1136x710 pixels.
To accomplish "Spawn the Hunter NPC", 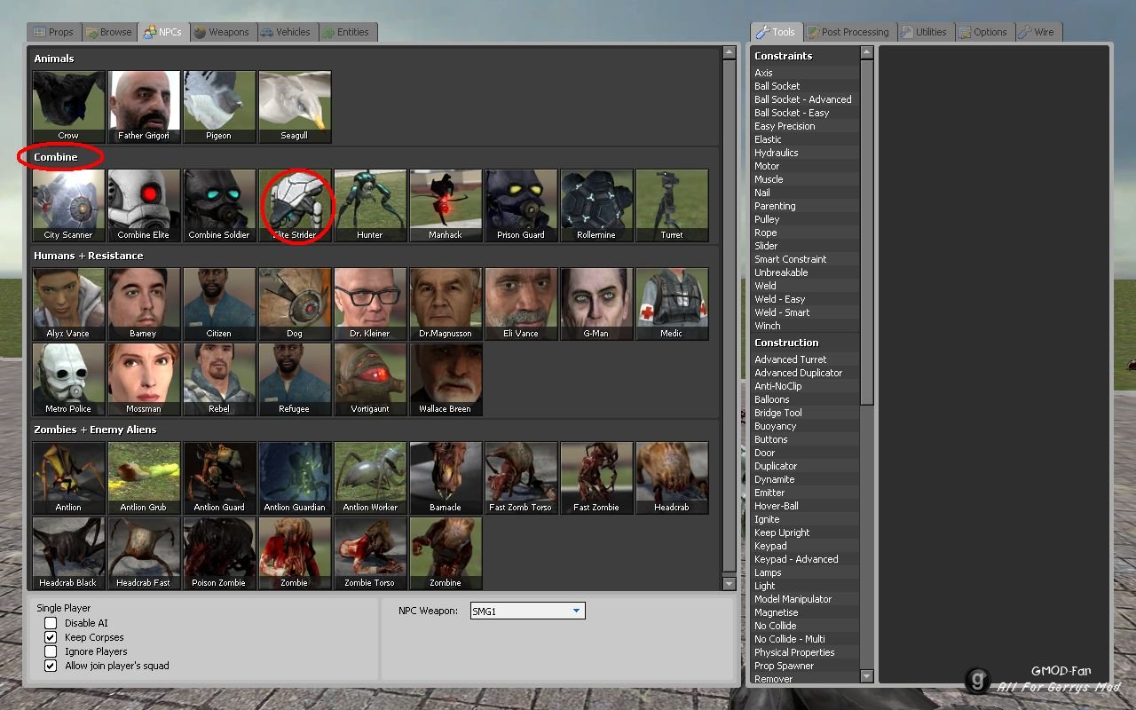I will tap(370, 205).
